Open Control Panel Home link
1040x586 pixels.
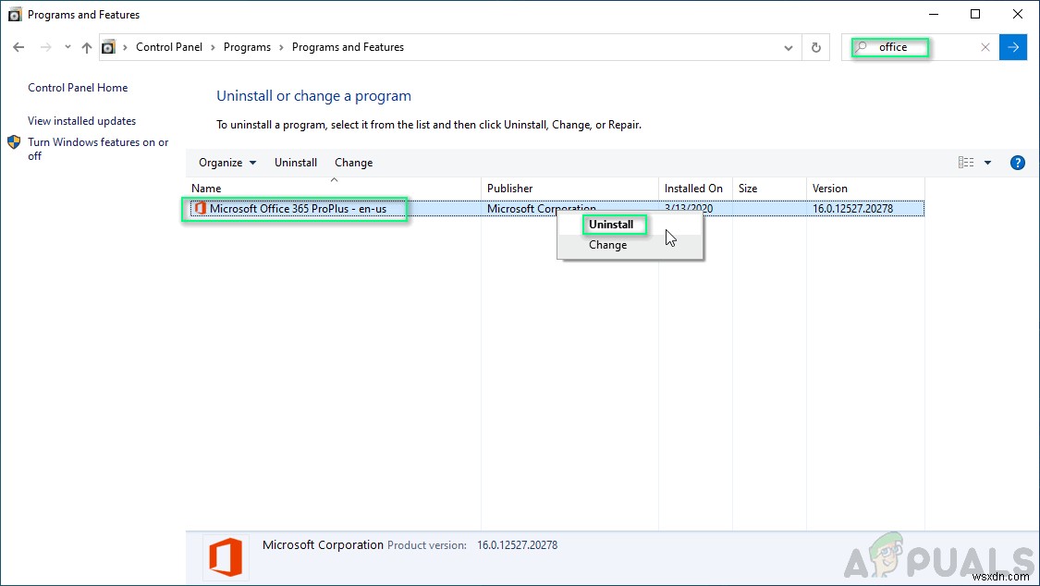pyautogui.click(x=78, y=88)
